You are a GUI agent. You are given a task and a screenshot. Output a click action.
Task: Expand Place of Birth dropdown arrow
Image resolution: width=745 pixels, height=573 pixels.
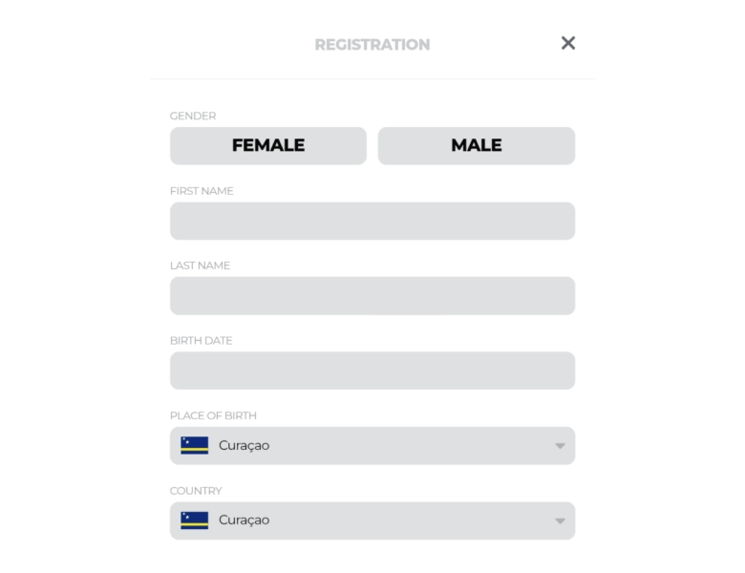pos(560,446)
